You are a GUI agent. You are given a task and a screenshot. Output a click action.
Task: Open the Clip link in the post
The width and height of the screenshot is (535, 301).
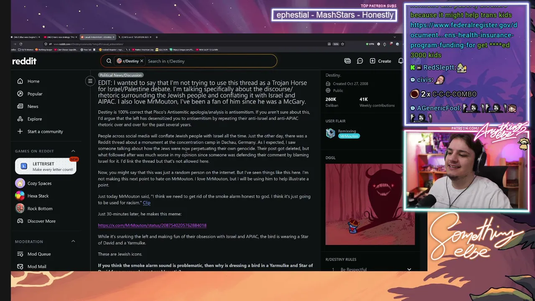click(146, 203)
